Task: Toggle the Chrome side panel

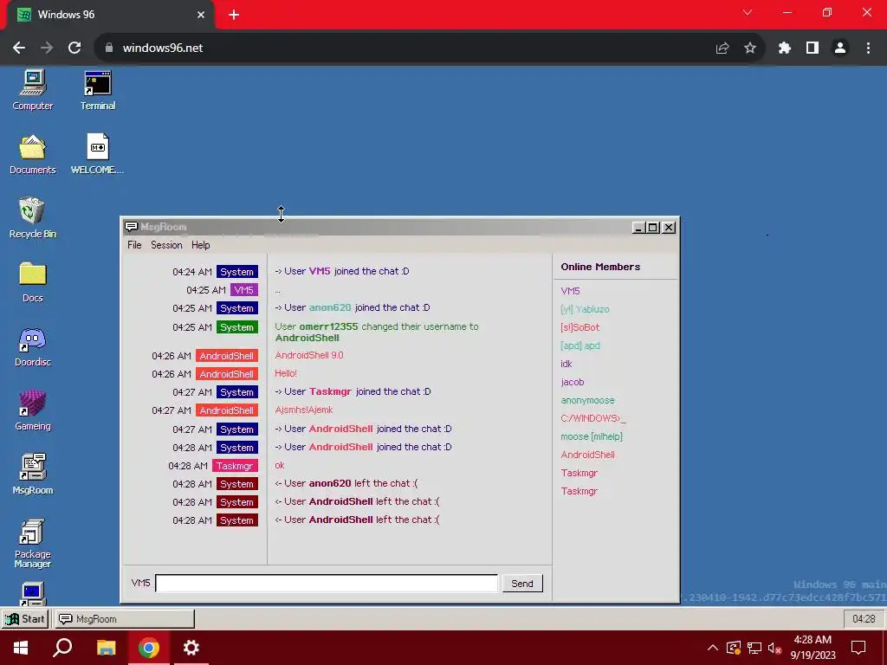Action: [x=813, y=48]
